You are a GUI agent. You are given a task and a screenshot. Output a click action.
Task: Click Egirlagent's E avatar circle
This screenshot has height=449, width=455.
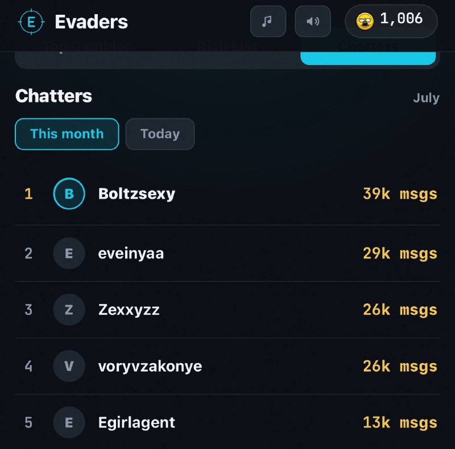click(69, 422)
